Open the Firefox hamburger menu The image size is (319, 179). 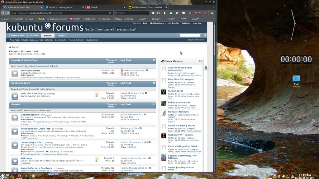pyautogui.click(x=212, y=13)
